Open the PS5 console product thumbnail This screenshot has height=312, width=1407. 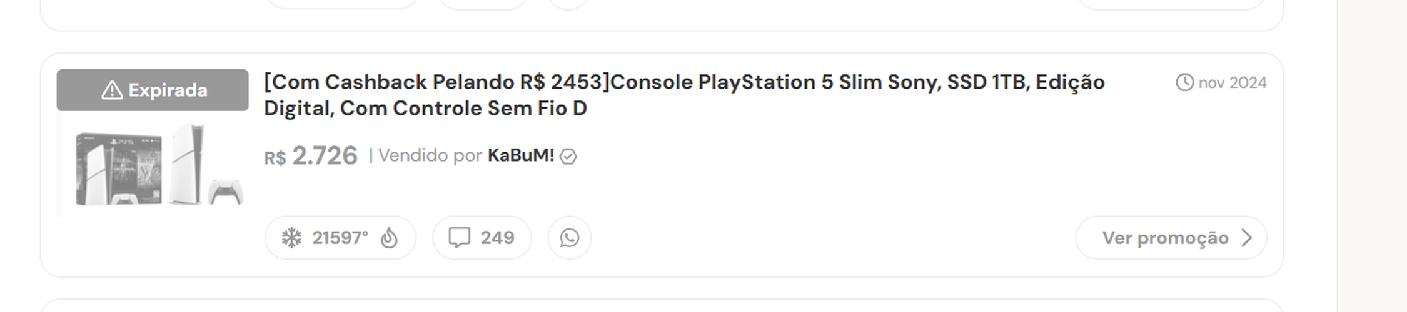click(153, 164)
